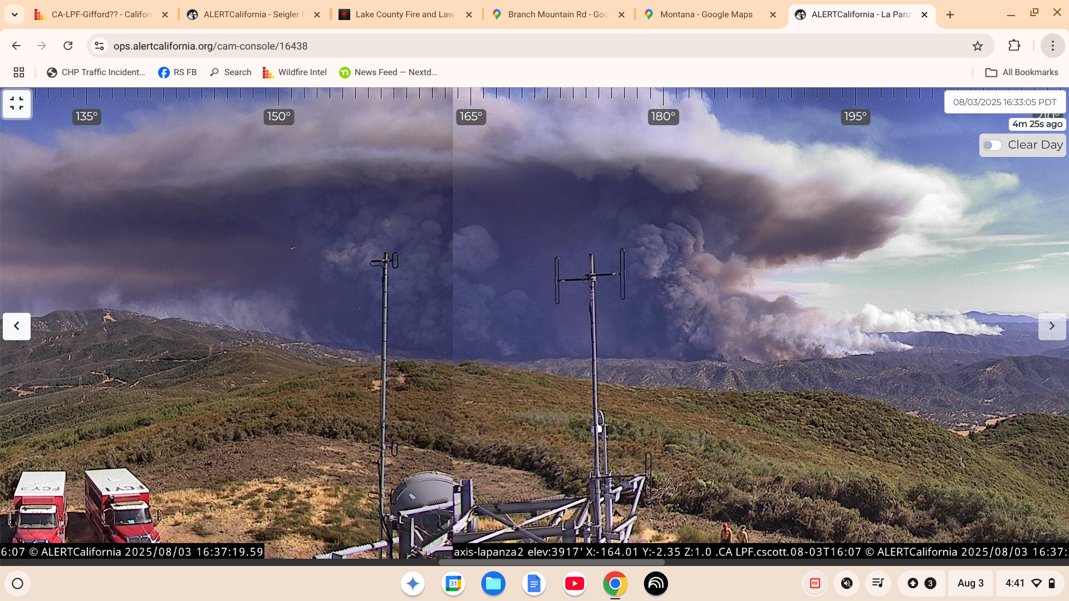
Task: Open Chrome three-dot menu
Action: pos(1052,46)
